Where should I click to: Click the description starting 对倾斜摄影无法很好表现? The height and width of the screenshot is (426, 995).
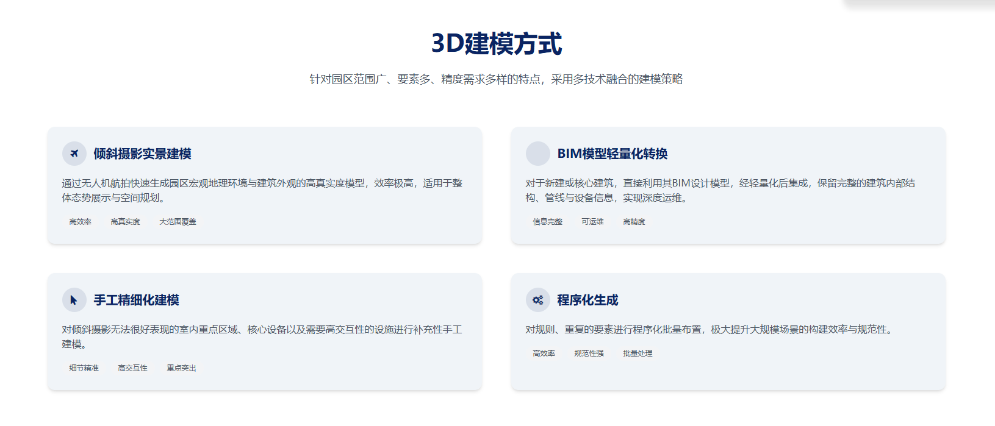(262, 336)
